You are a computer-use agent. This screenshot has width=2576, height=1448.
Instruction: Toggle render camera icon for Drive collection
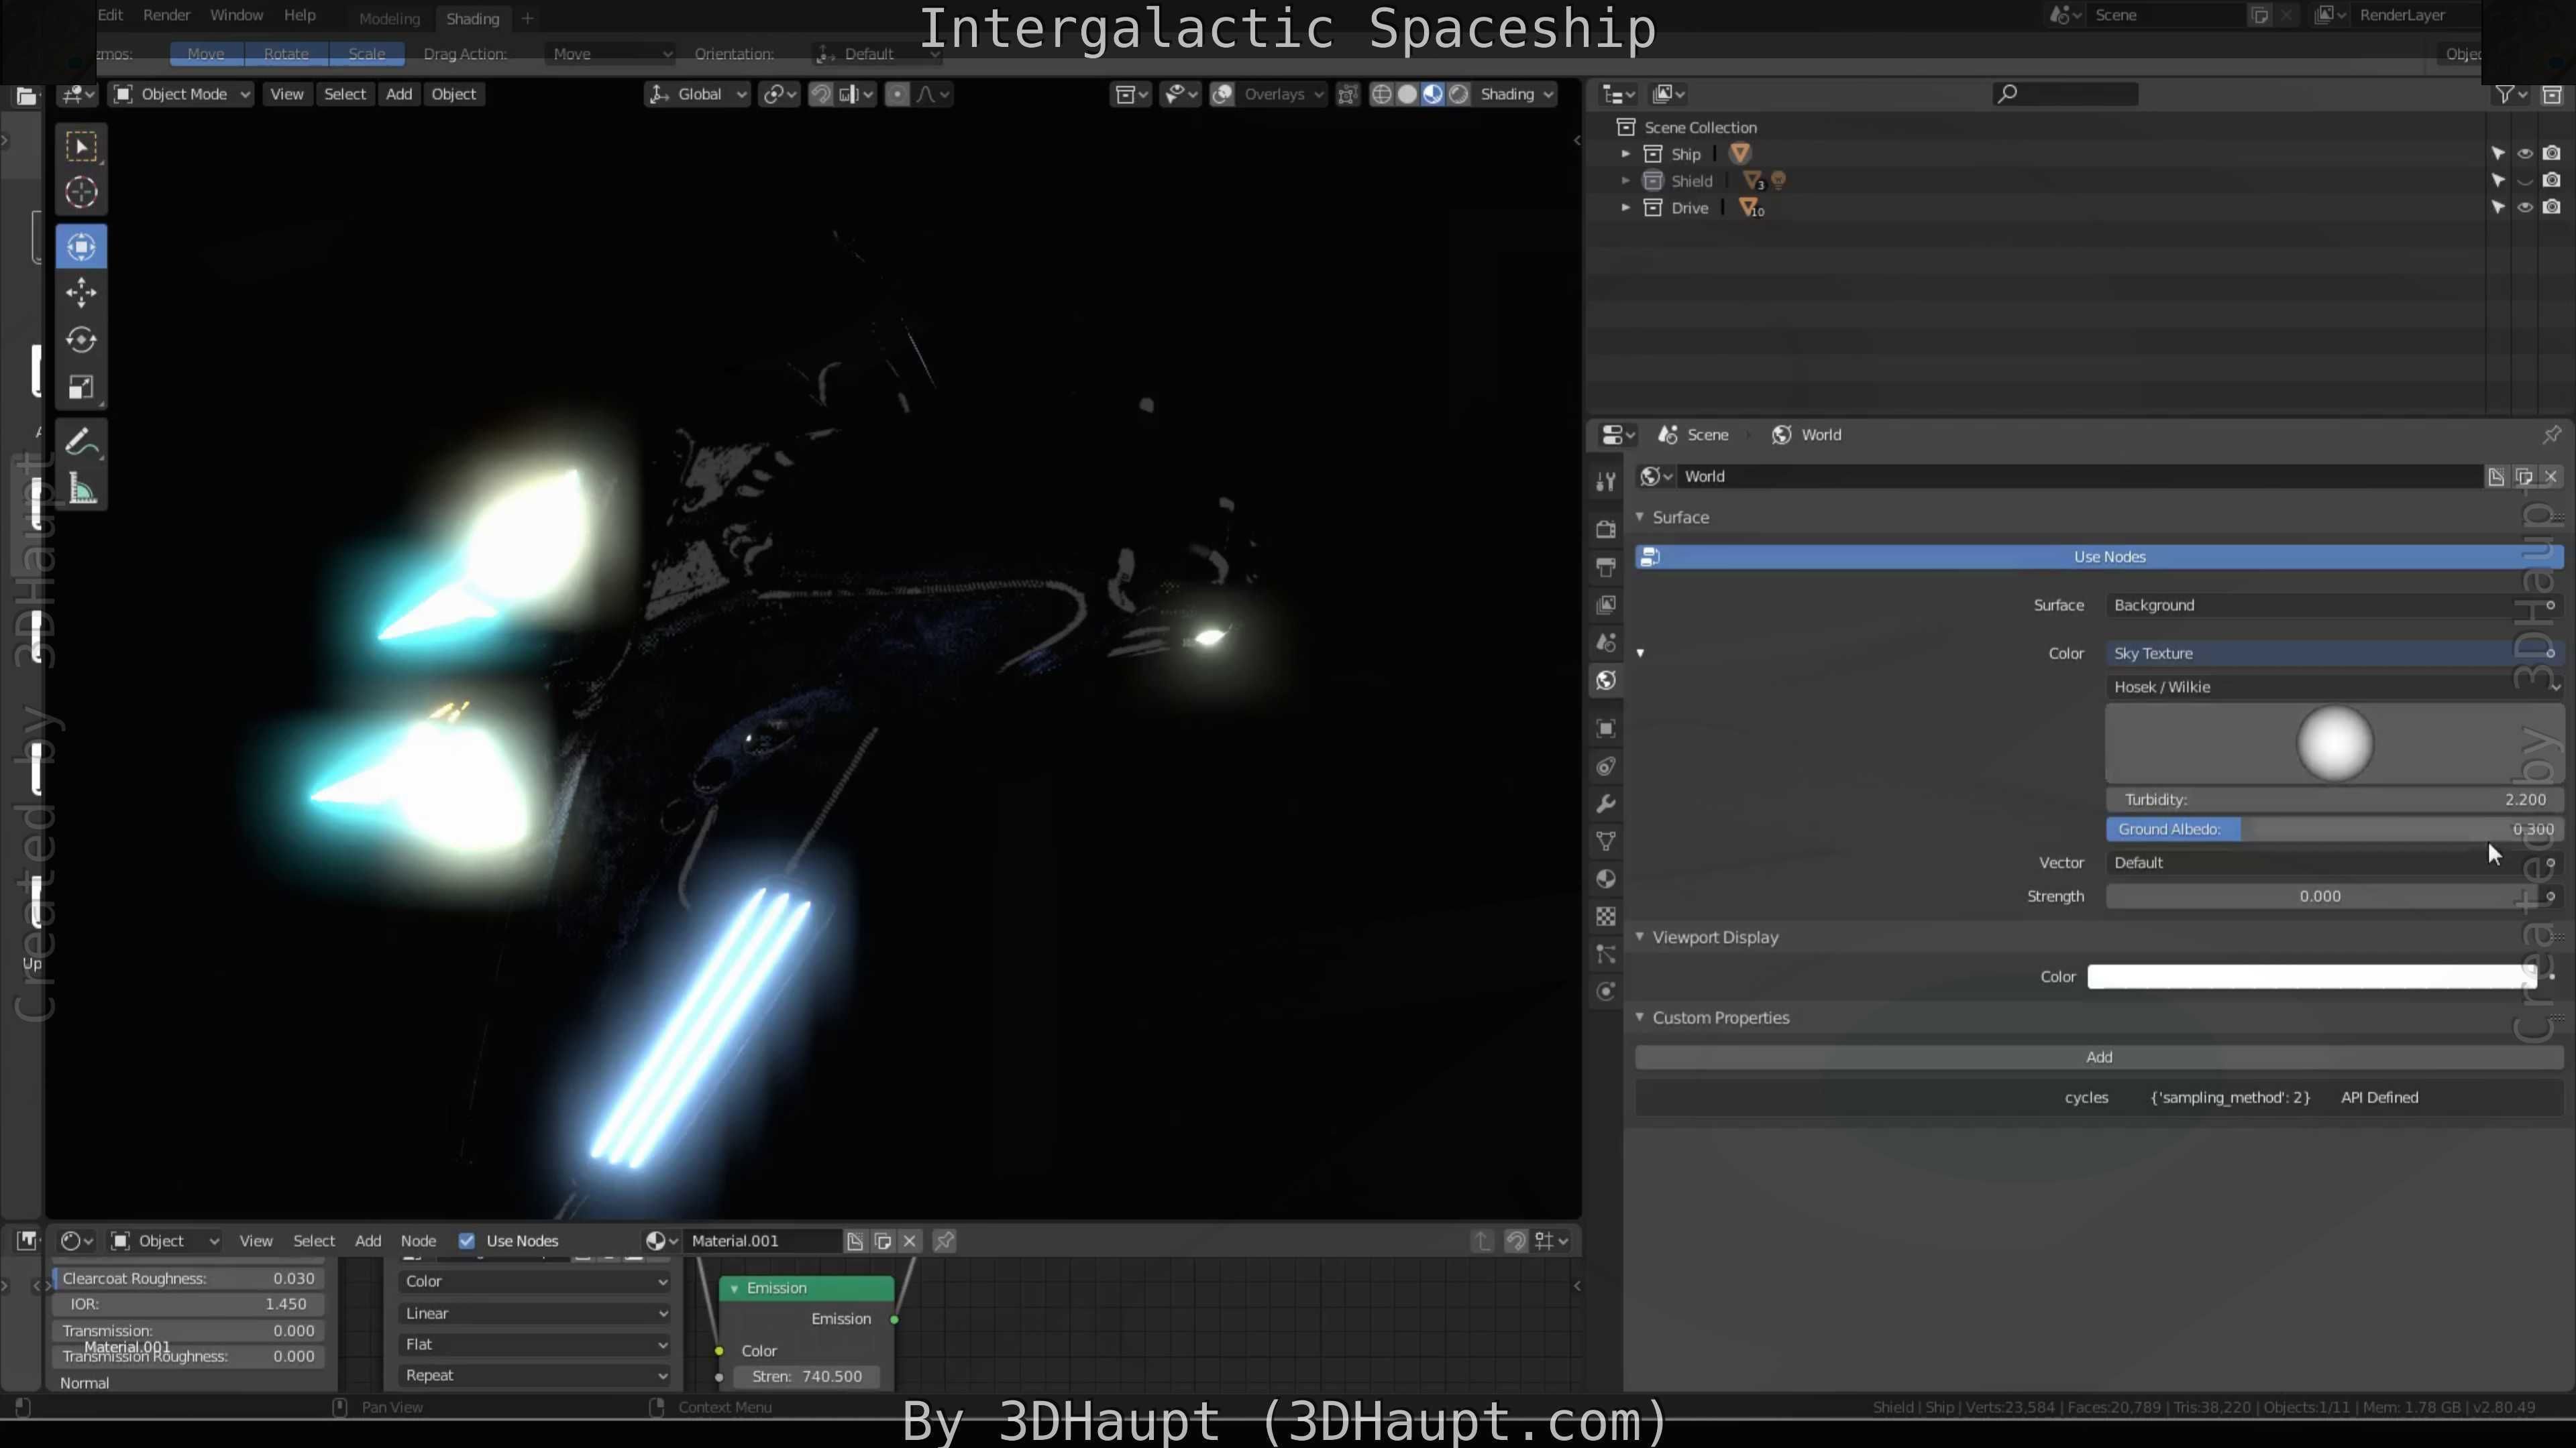(2552, 208)
